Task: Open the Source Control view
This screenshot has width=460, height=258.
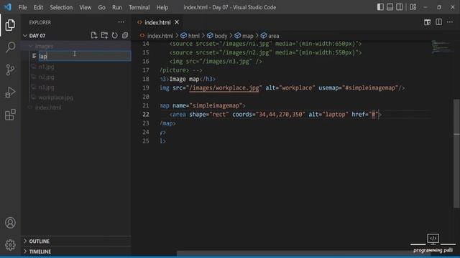Action: 10,70
